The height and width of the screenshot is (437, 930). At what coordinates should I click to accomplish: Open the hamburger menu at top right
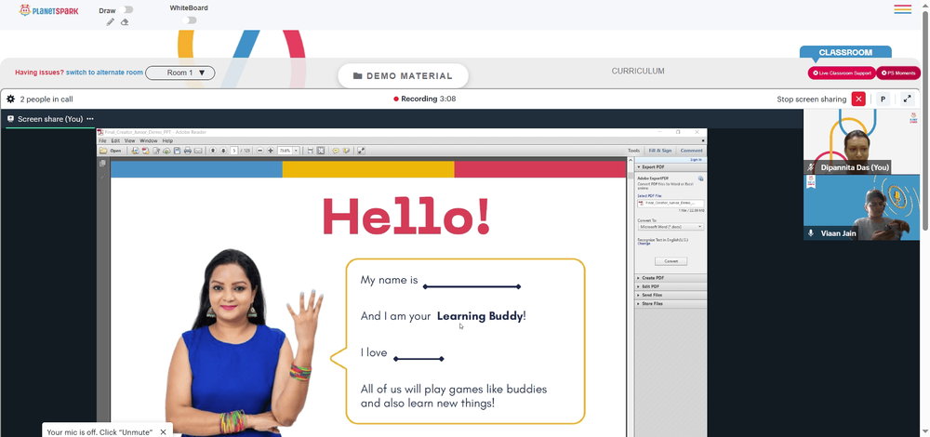point(903,9)
